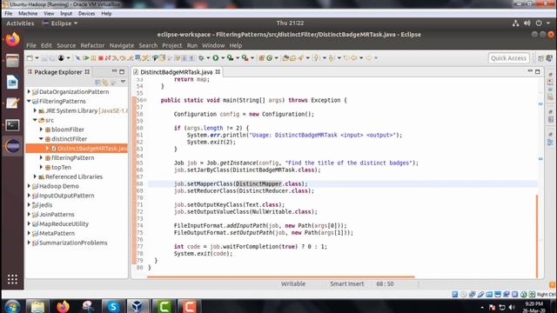The width and height of the screenshot is (557, 313).
Task: Open the Source menu
Action: pyautogui.click(x=66, y=45)
